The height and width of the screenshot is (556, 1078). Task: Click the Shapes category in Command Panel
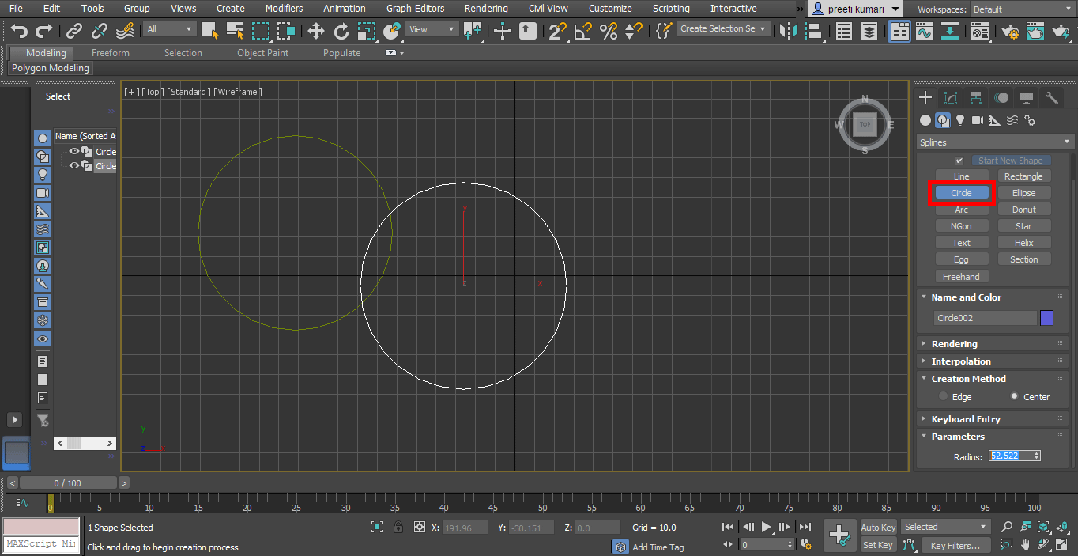[x=943, y=120]
